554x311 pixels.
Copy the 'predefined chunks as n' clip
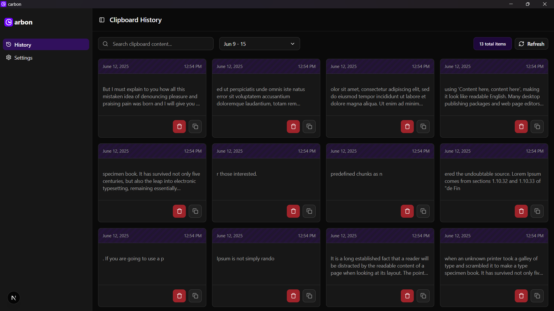tap(423, 211)
